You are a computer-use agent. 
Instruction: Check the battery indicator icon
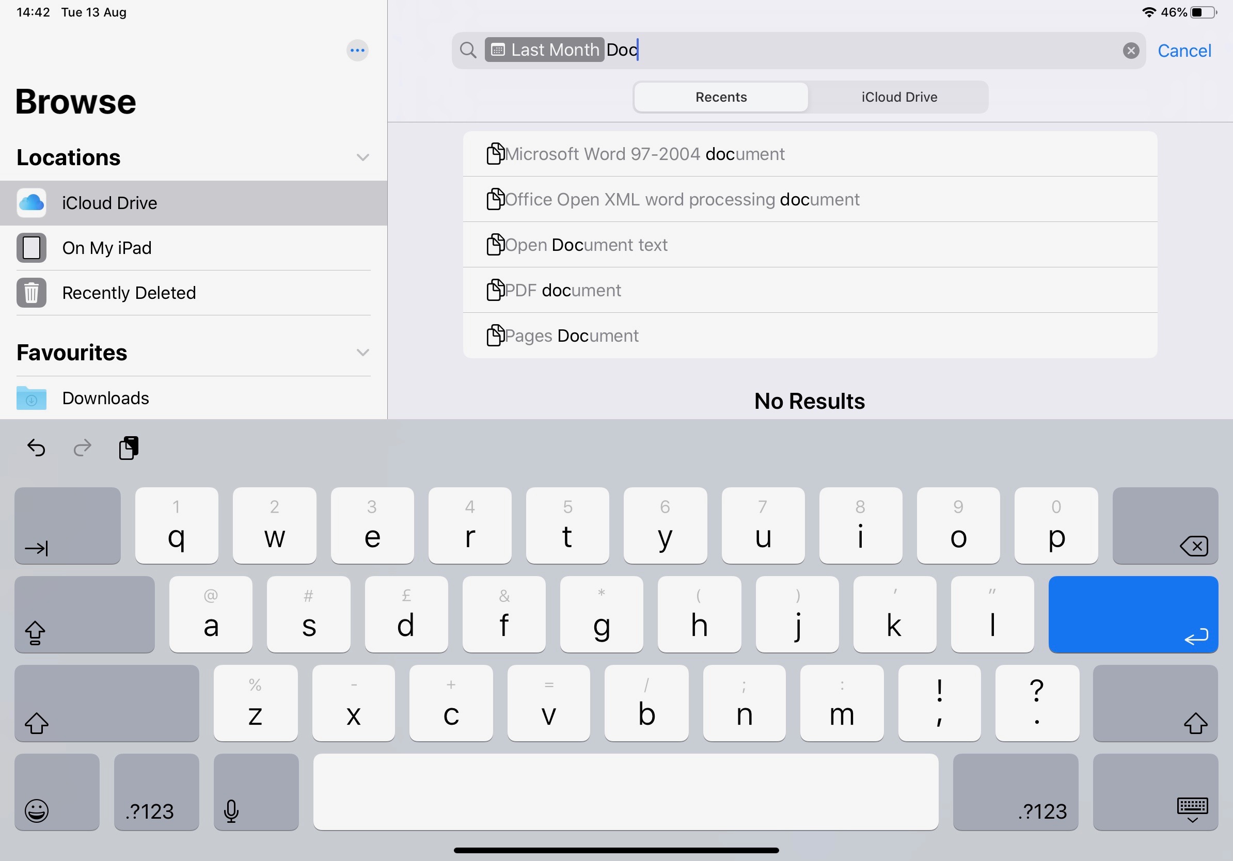click(x=1203, y=12)
